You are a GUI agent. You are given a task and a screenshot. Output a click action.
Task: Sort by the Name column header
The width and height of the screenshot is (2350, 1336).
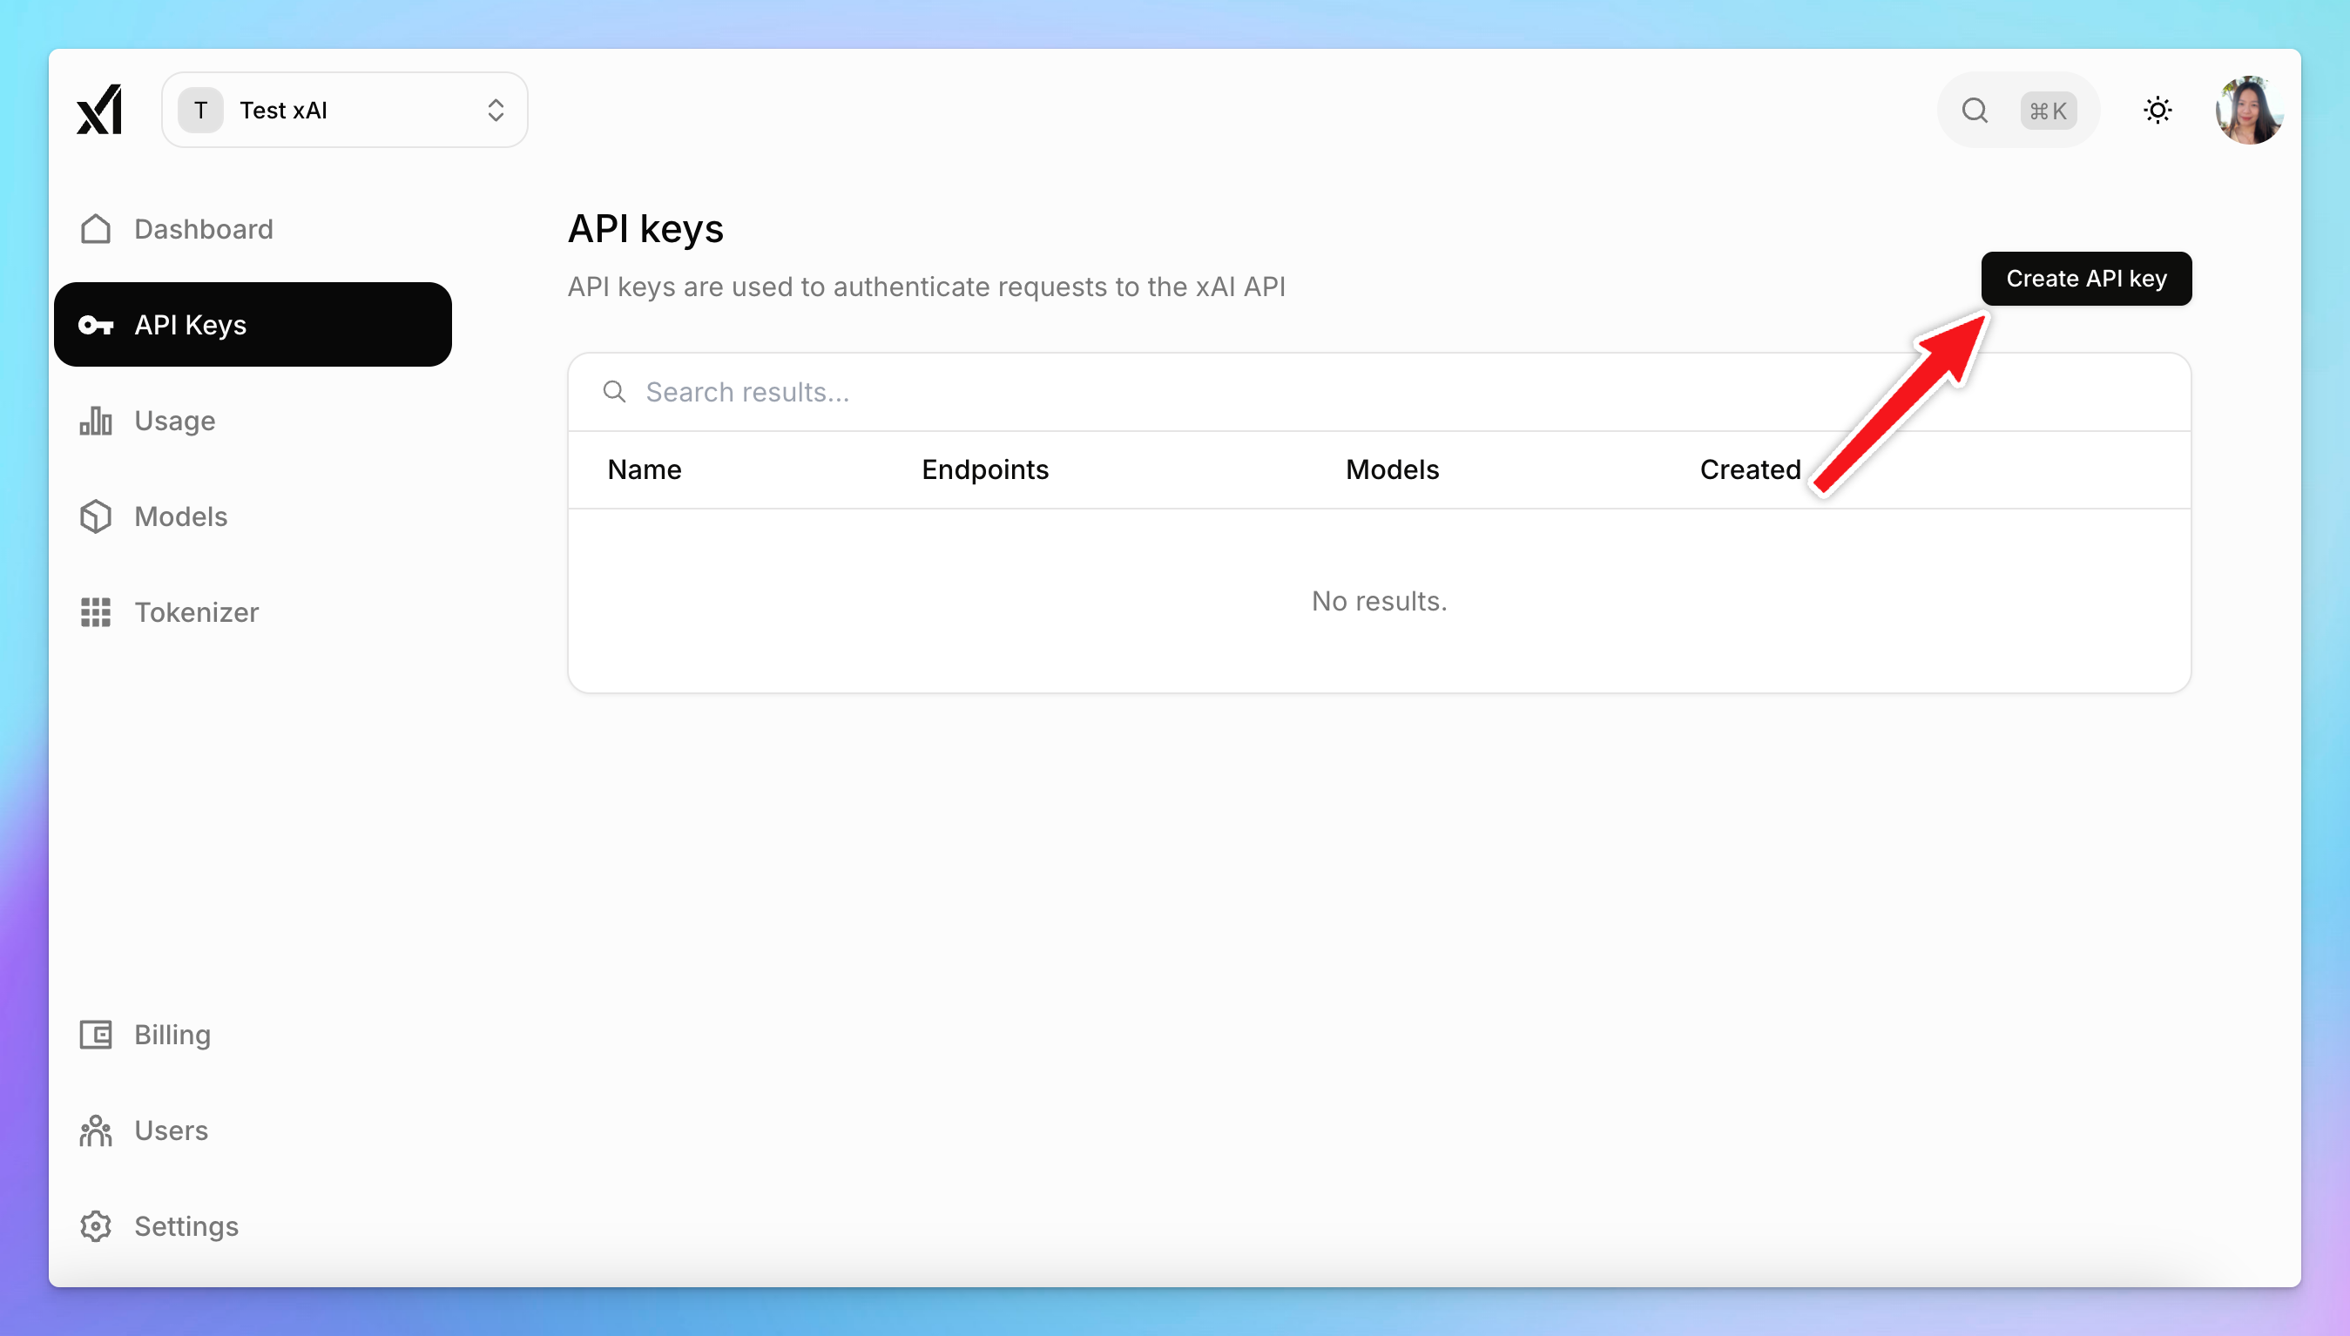click(645, 469)
